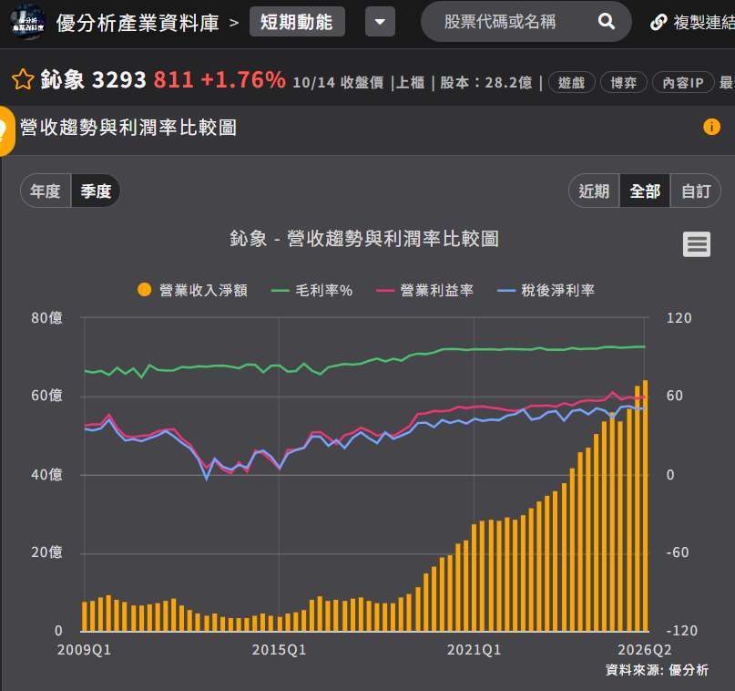
Task: Select the 自訂 range tab
Action: (696, 191)
